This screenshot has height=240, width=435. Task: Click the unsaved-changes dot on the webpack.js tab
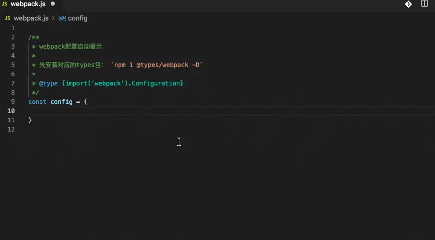[x=53, y=4]
